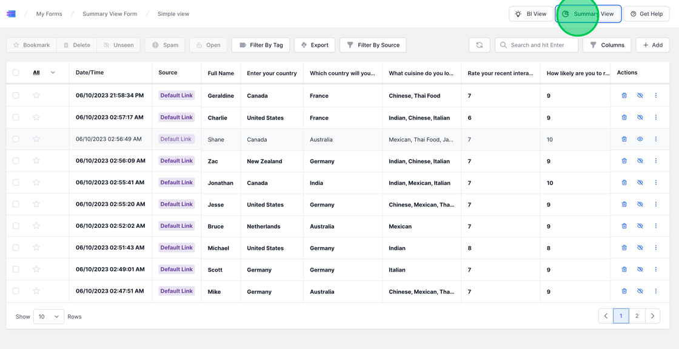Image resolution: width=679 pixels, height=349 pixels.
Task: Toggle seen status on Shane's row eye icon
Action: (x=640, y=139)
